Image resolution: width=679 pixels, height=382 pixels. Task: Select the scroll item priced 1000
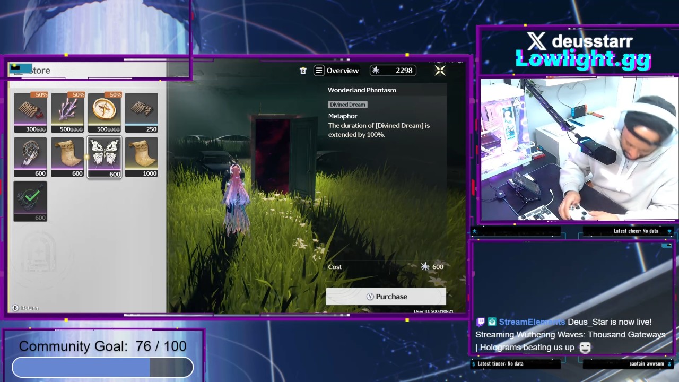(142, 157)
